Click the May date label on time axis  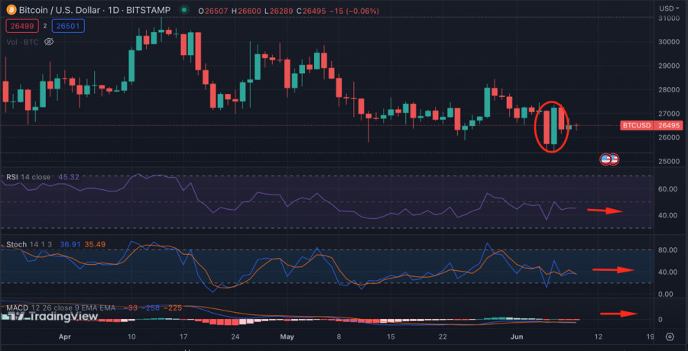point(286,337)
